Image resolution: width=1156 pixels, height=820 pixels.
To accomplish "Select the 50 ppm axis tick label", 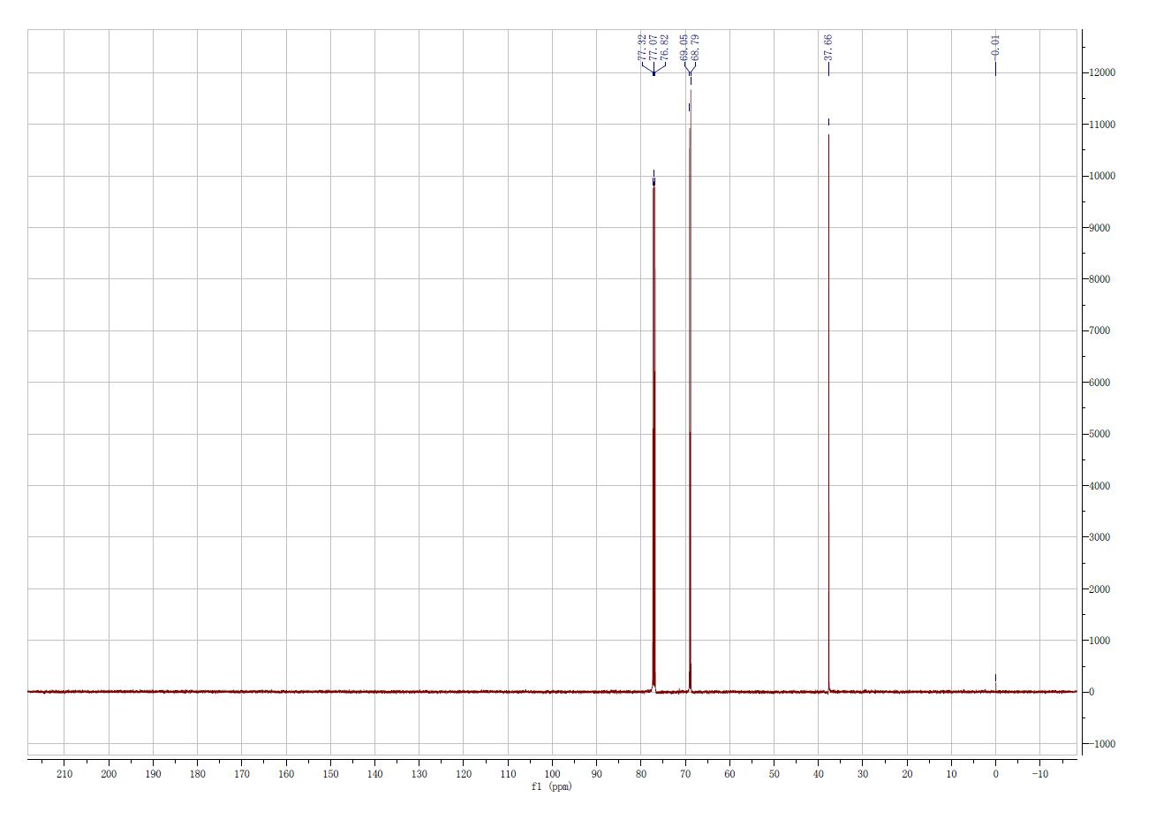I will pos(774,775).
